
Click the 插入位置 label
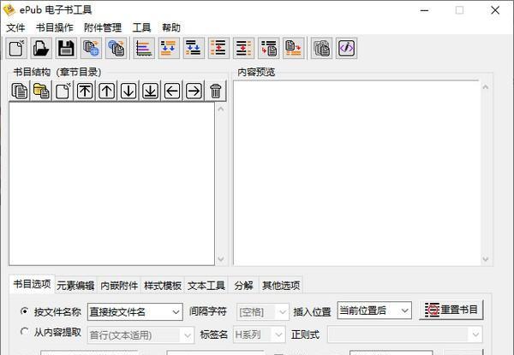(x=312, y=312)
